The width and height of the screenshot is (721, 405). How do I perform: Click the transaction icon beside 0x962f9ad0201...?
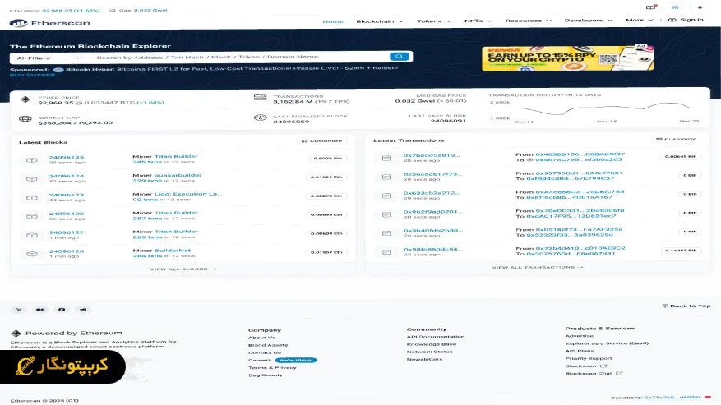[386, 214]
